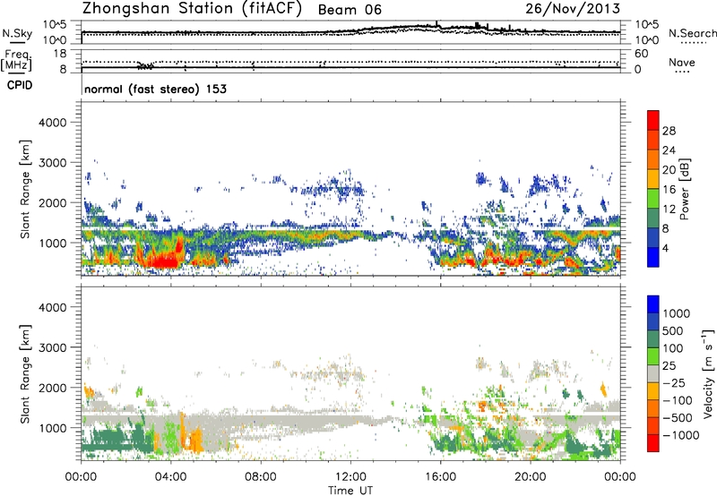This screenshot has height=496, width=717.
Task: Click the 'N.Search' legend label
Action: tap(692, 33)
